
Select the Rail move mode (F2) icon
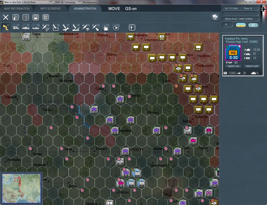16,27
